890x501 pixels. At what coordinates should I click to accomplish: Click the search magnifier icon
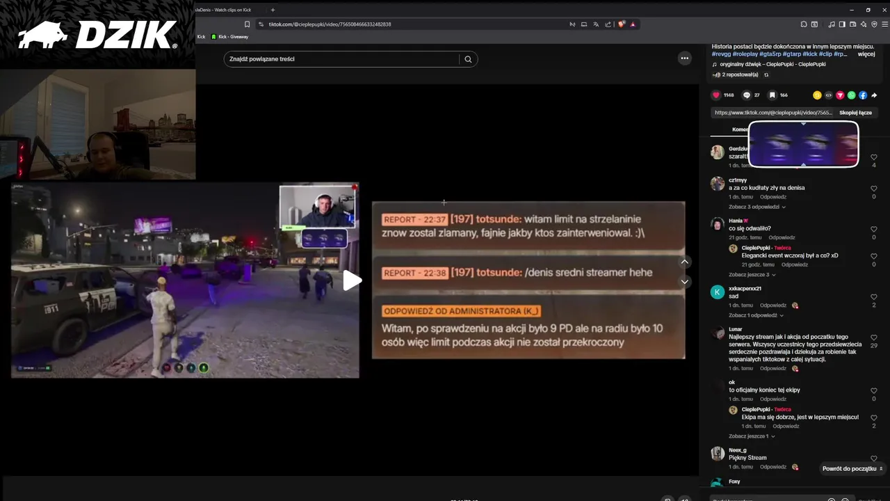(x=468, y=59)
